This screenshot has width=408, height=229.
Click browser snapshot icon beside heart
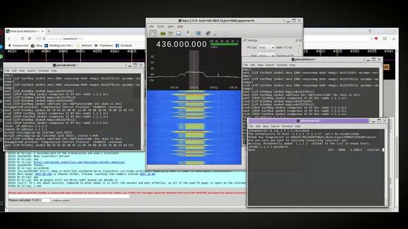tap(384, 38)
